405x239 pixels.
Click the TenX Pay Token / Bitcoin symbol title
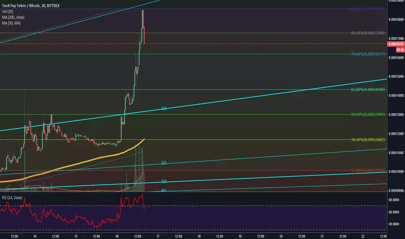tap(30, 6)
